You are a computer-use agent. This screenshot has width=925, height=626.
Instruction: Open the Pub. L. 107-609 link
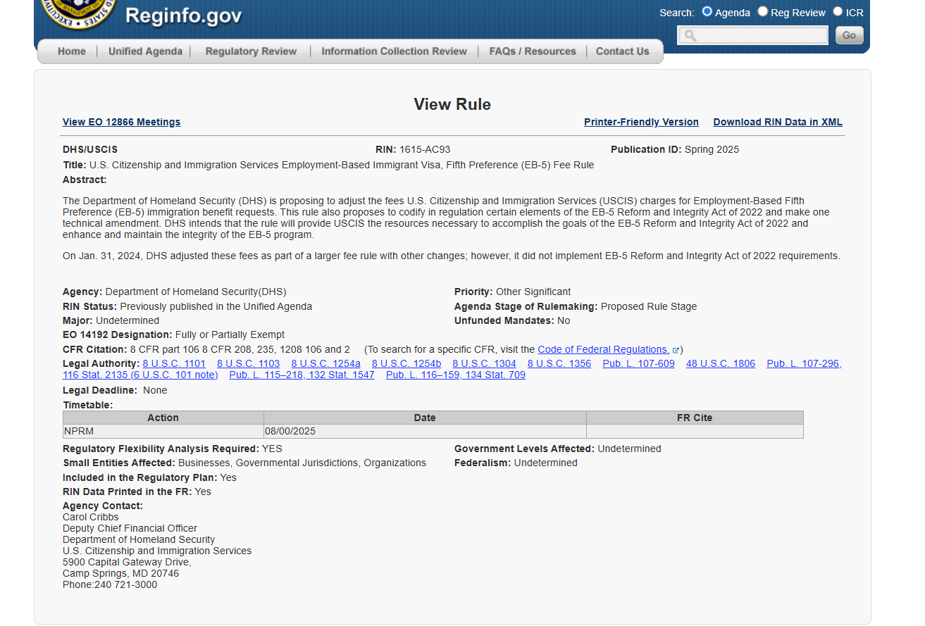click(638, 364)
